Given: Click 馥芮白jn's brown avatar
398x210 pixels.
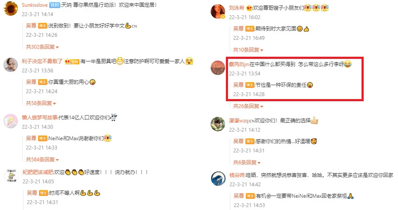Looking at the screenshot, I should point(218,68).
